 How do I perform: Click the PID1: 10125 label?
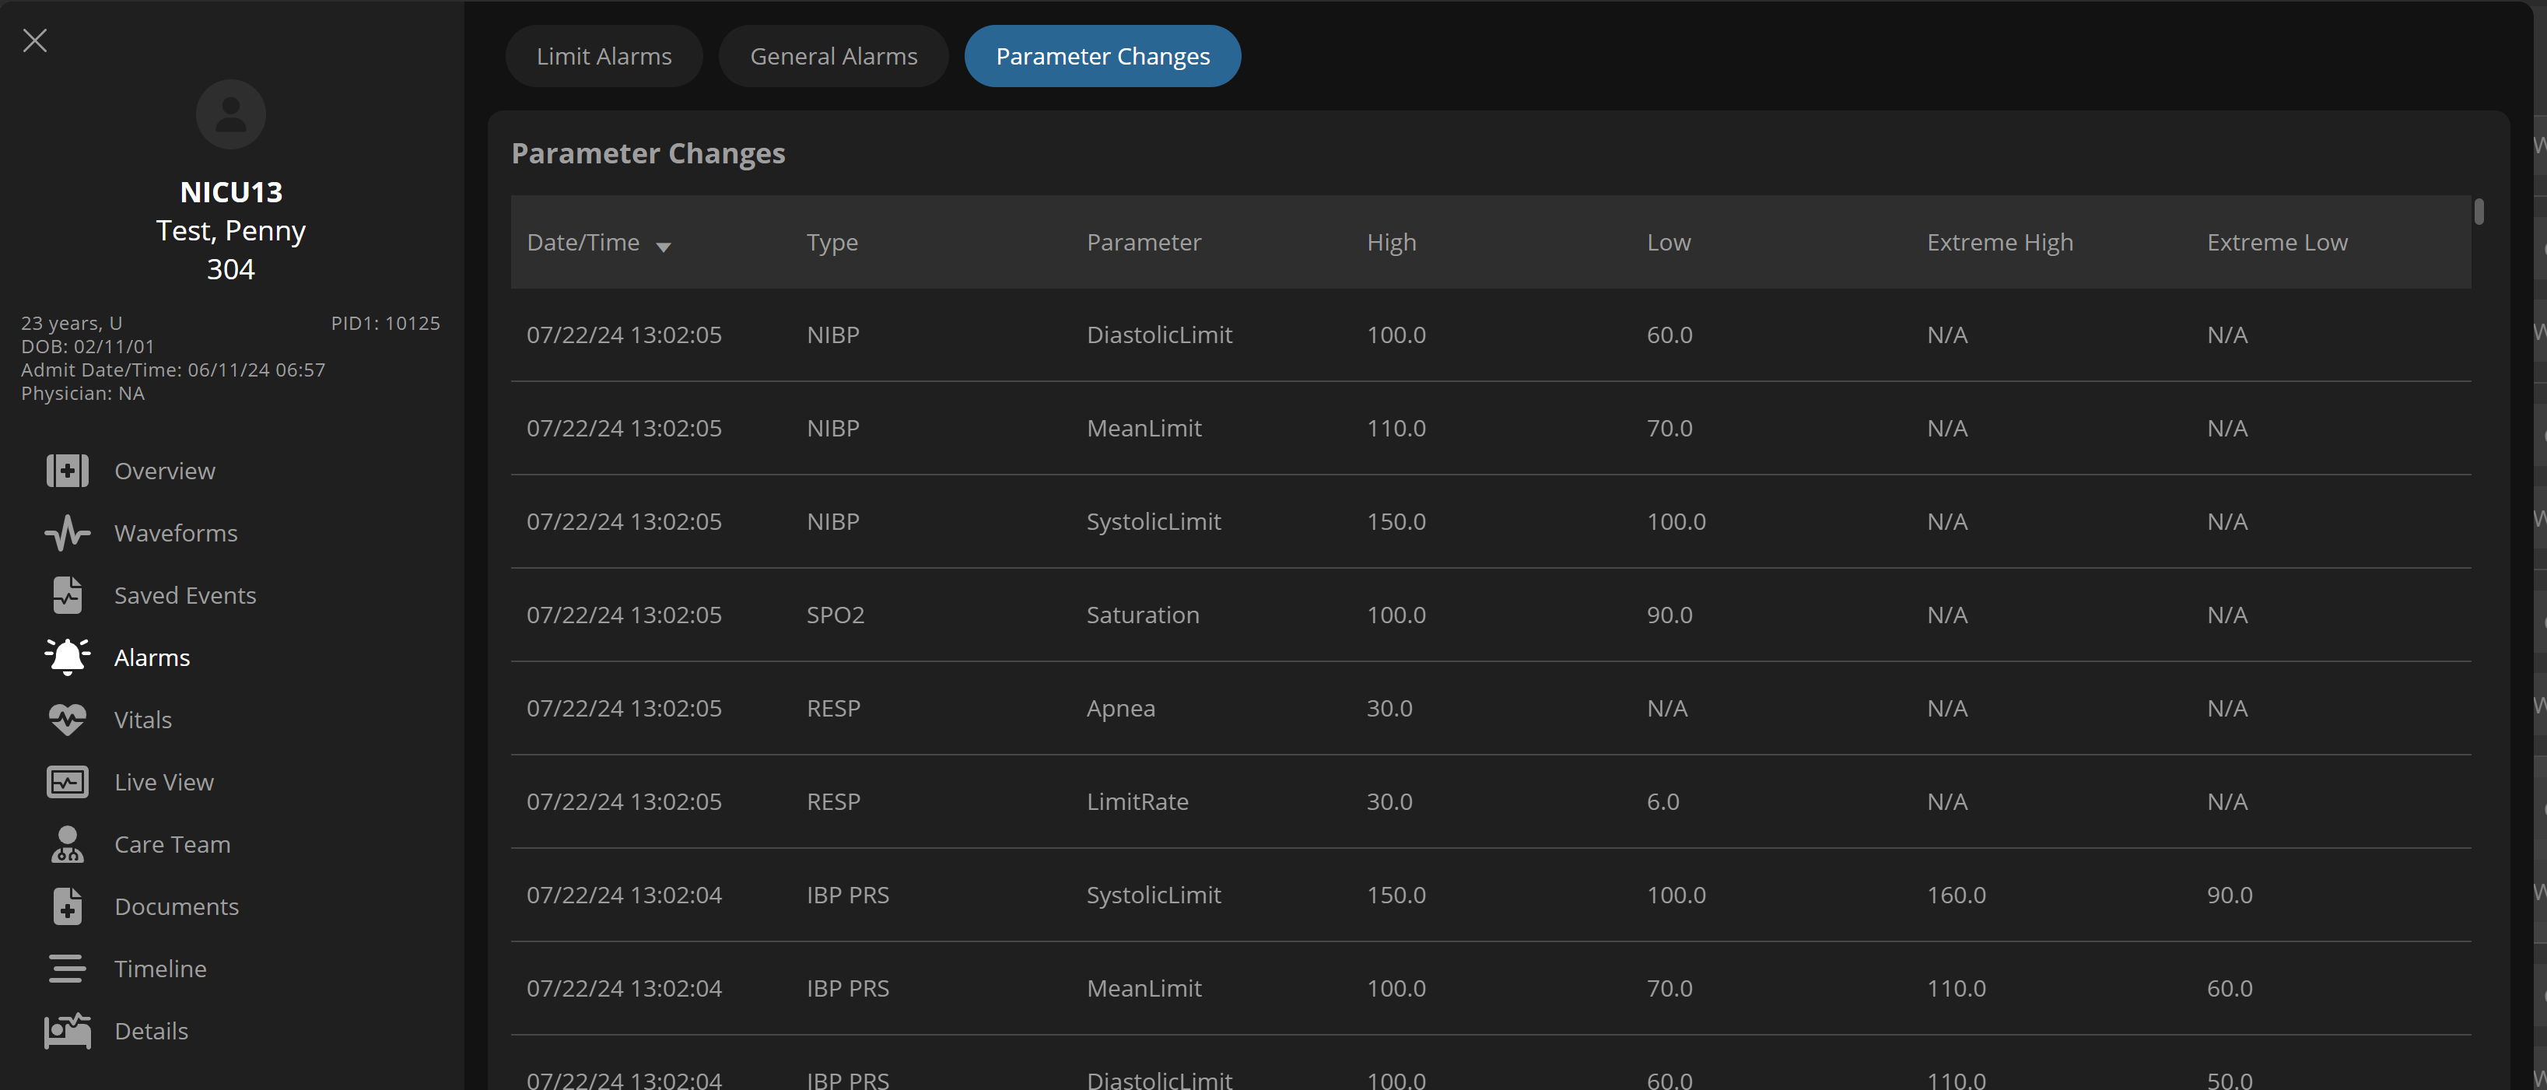point(386,324)
